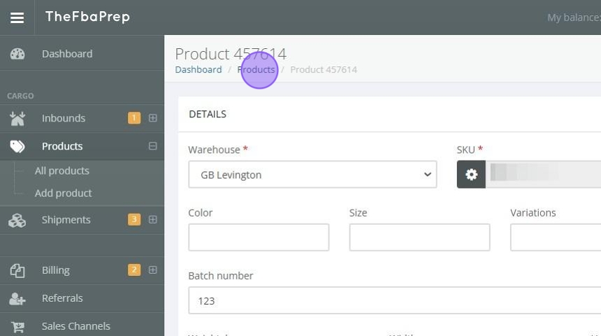Open the Referrals menu item
601x336 pixels.
pyautogui.click(x=62, y=298)
